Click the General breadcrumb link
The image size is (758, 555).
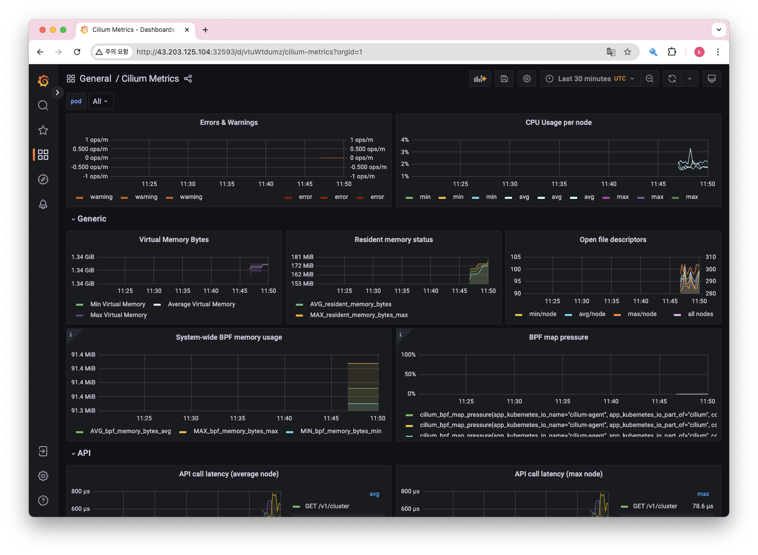[x=96, y=79]
